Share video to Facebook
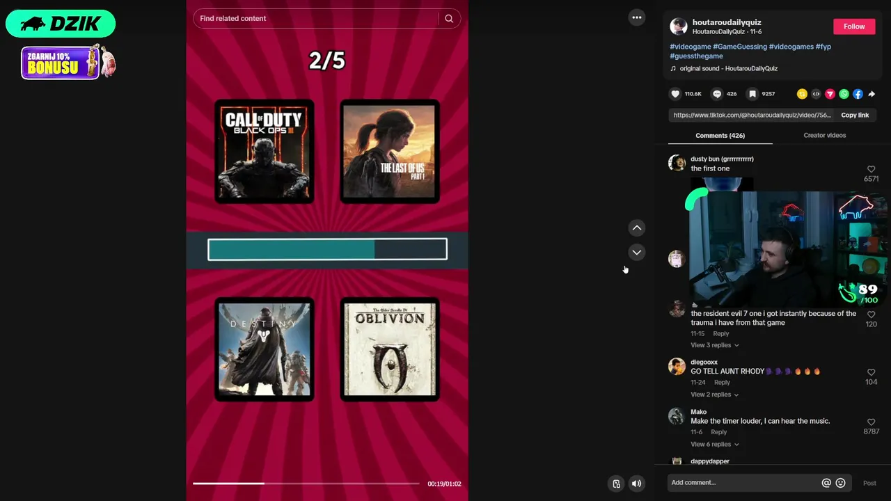891x501 pixels. (x=858, y=94)
